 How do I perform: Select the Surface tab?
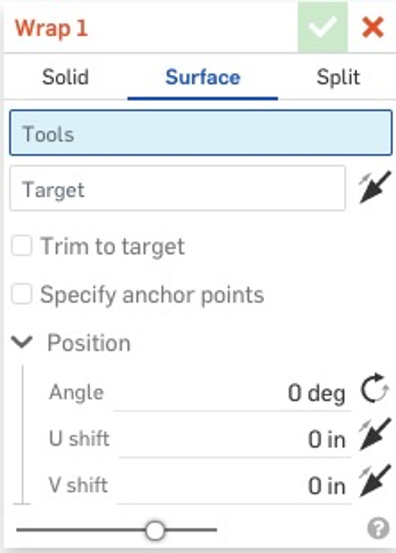[x=203, y=77]
